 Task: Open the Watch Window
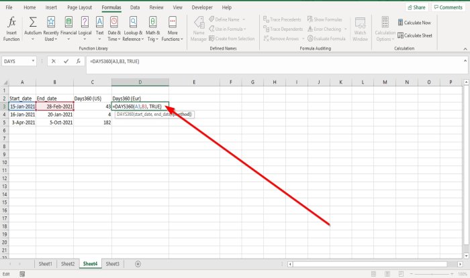tap(360, 29)
